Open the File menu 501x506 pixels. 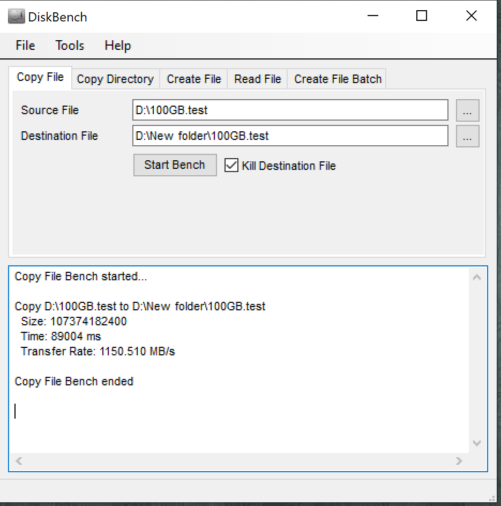click(x=25, y=46)
